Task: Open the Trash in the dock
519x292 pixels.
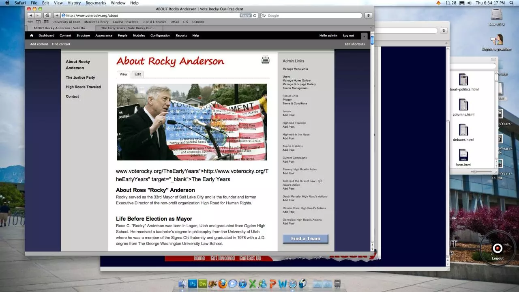Action: (x=337, y=284)
